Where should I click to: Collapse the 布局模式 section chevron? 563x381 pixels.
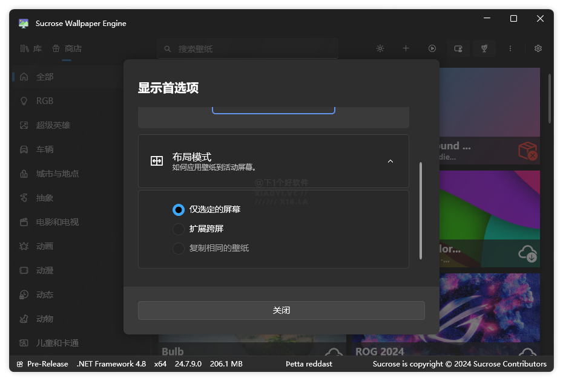pyautogui.click(x=390, y=161)
